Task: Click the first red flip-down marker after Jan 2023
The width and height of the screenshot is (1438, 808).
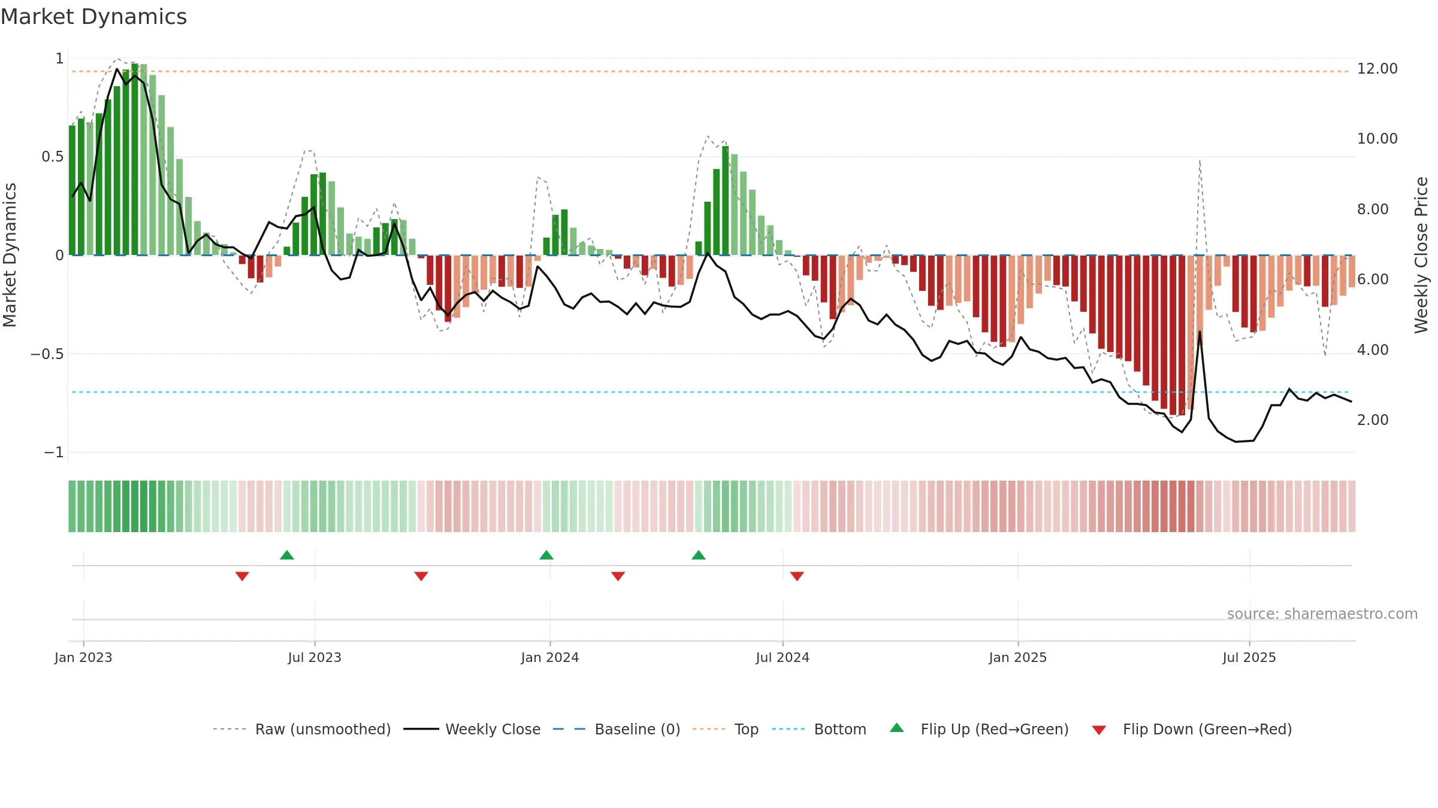Action: click(x=242, y=576)
